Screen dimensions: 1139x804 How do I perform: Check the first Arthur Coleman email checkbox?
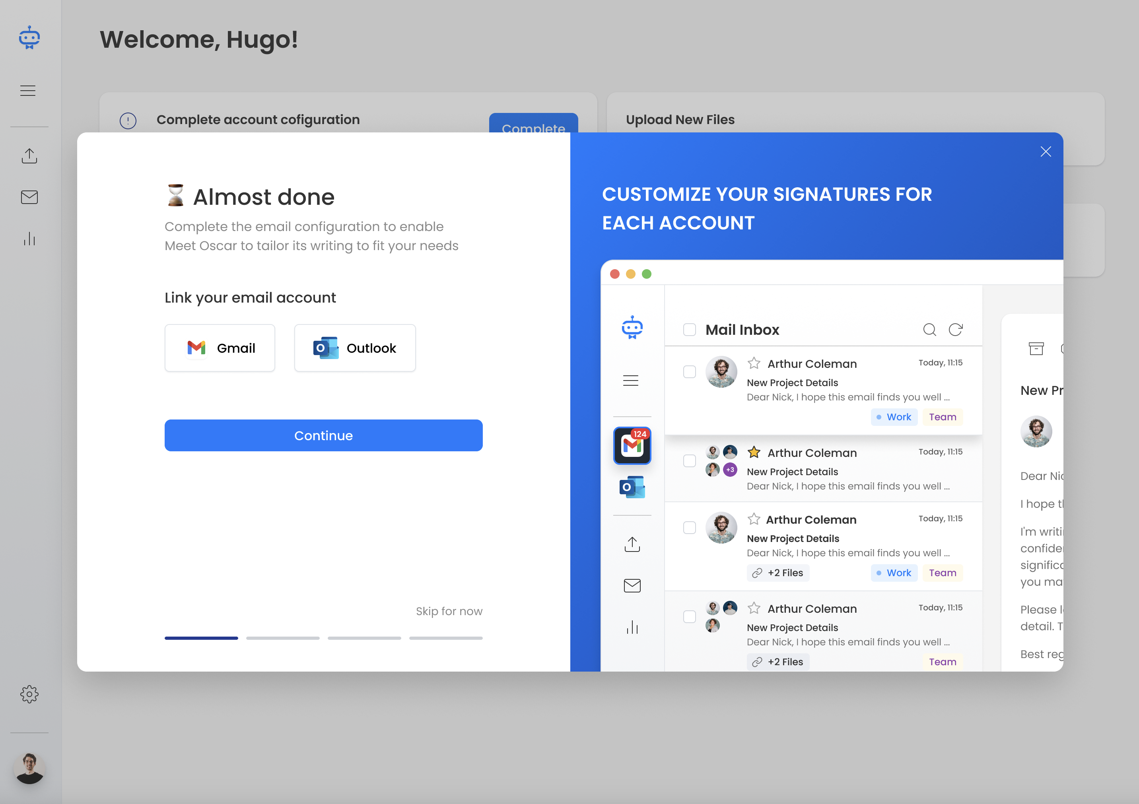pyautogui.click(x=690, y=372)
